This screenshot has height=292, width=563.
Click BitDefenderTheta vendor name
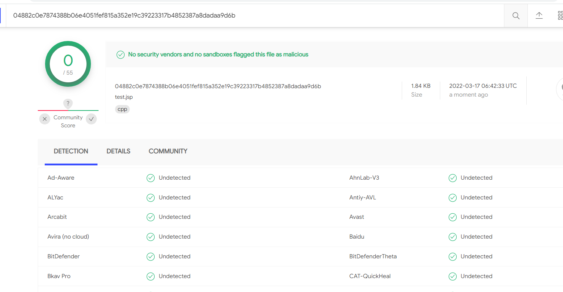tap(373, 257)
